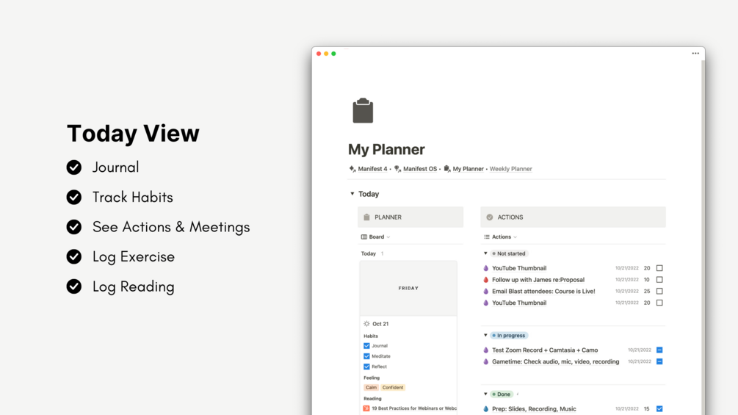This screenshot has width=738, height=415.
Task: Collapse the Today toggle section
Action: point(352,194)
